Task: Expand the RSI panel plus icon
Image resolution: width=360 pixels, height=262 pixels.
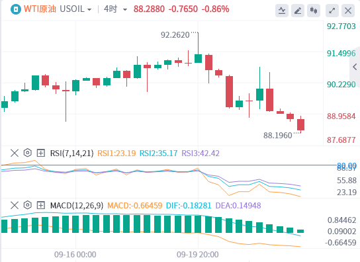Action: coord(41,153)
